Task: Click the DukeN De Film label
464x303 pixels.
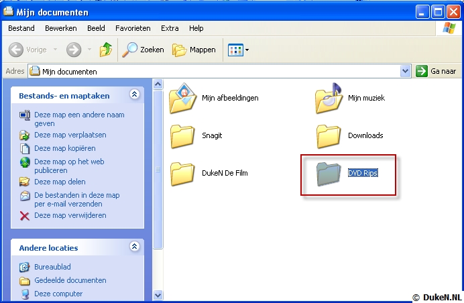Action: pyautogui.click(x=225, y=173)
